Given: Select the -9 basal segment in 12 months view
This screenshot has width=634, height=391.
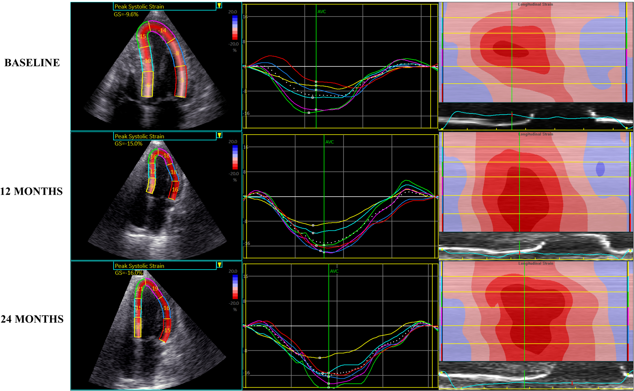Looking at the screenshot, I should (152, 186).
